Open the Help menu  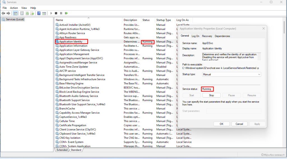33,8
